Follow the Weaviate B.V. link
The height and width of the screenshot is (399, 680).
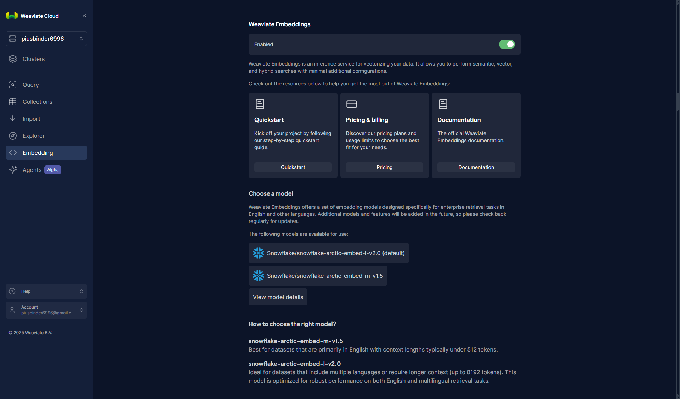39,333
